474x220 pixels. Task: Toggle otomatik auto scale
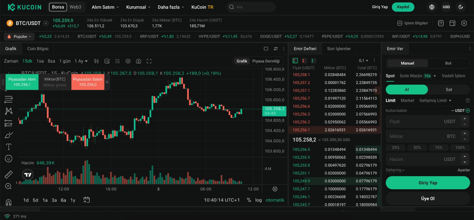[275, 200]
